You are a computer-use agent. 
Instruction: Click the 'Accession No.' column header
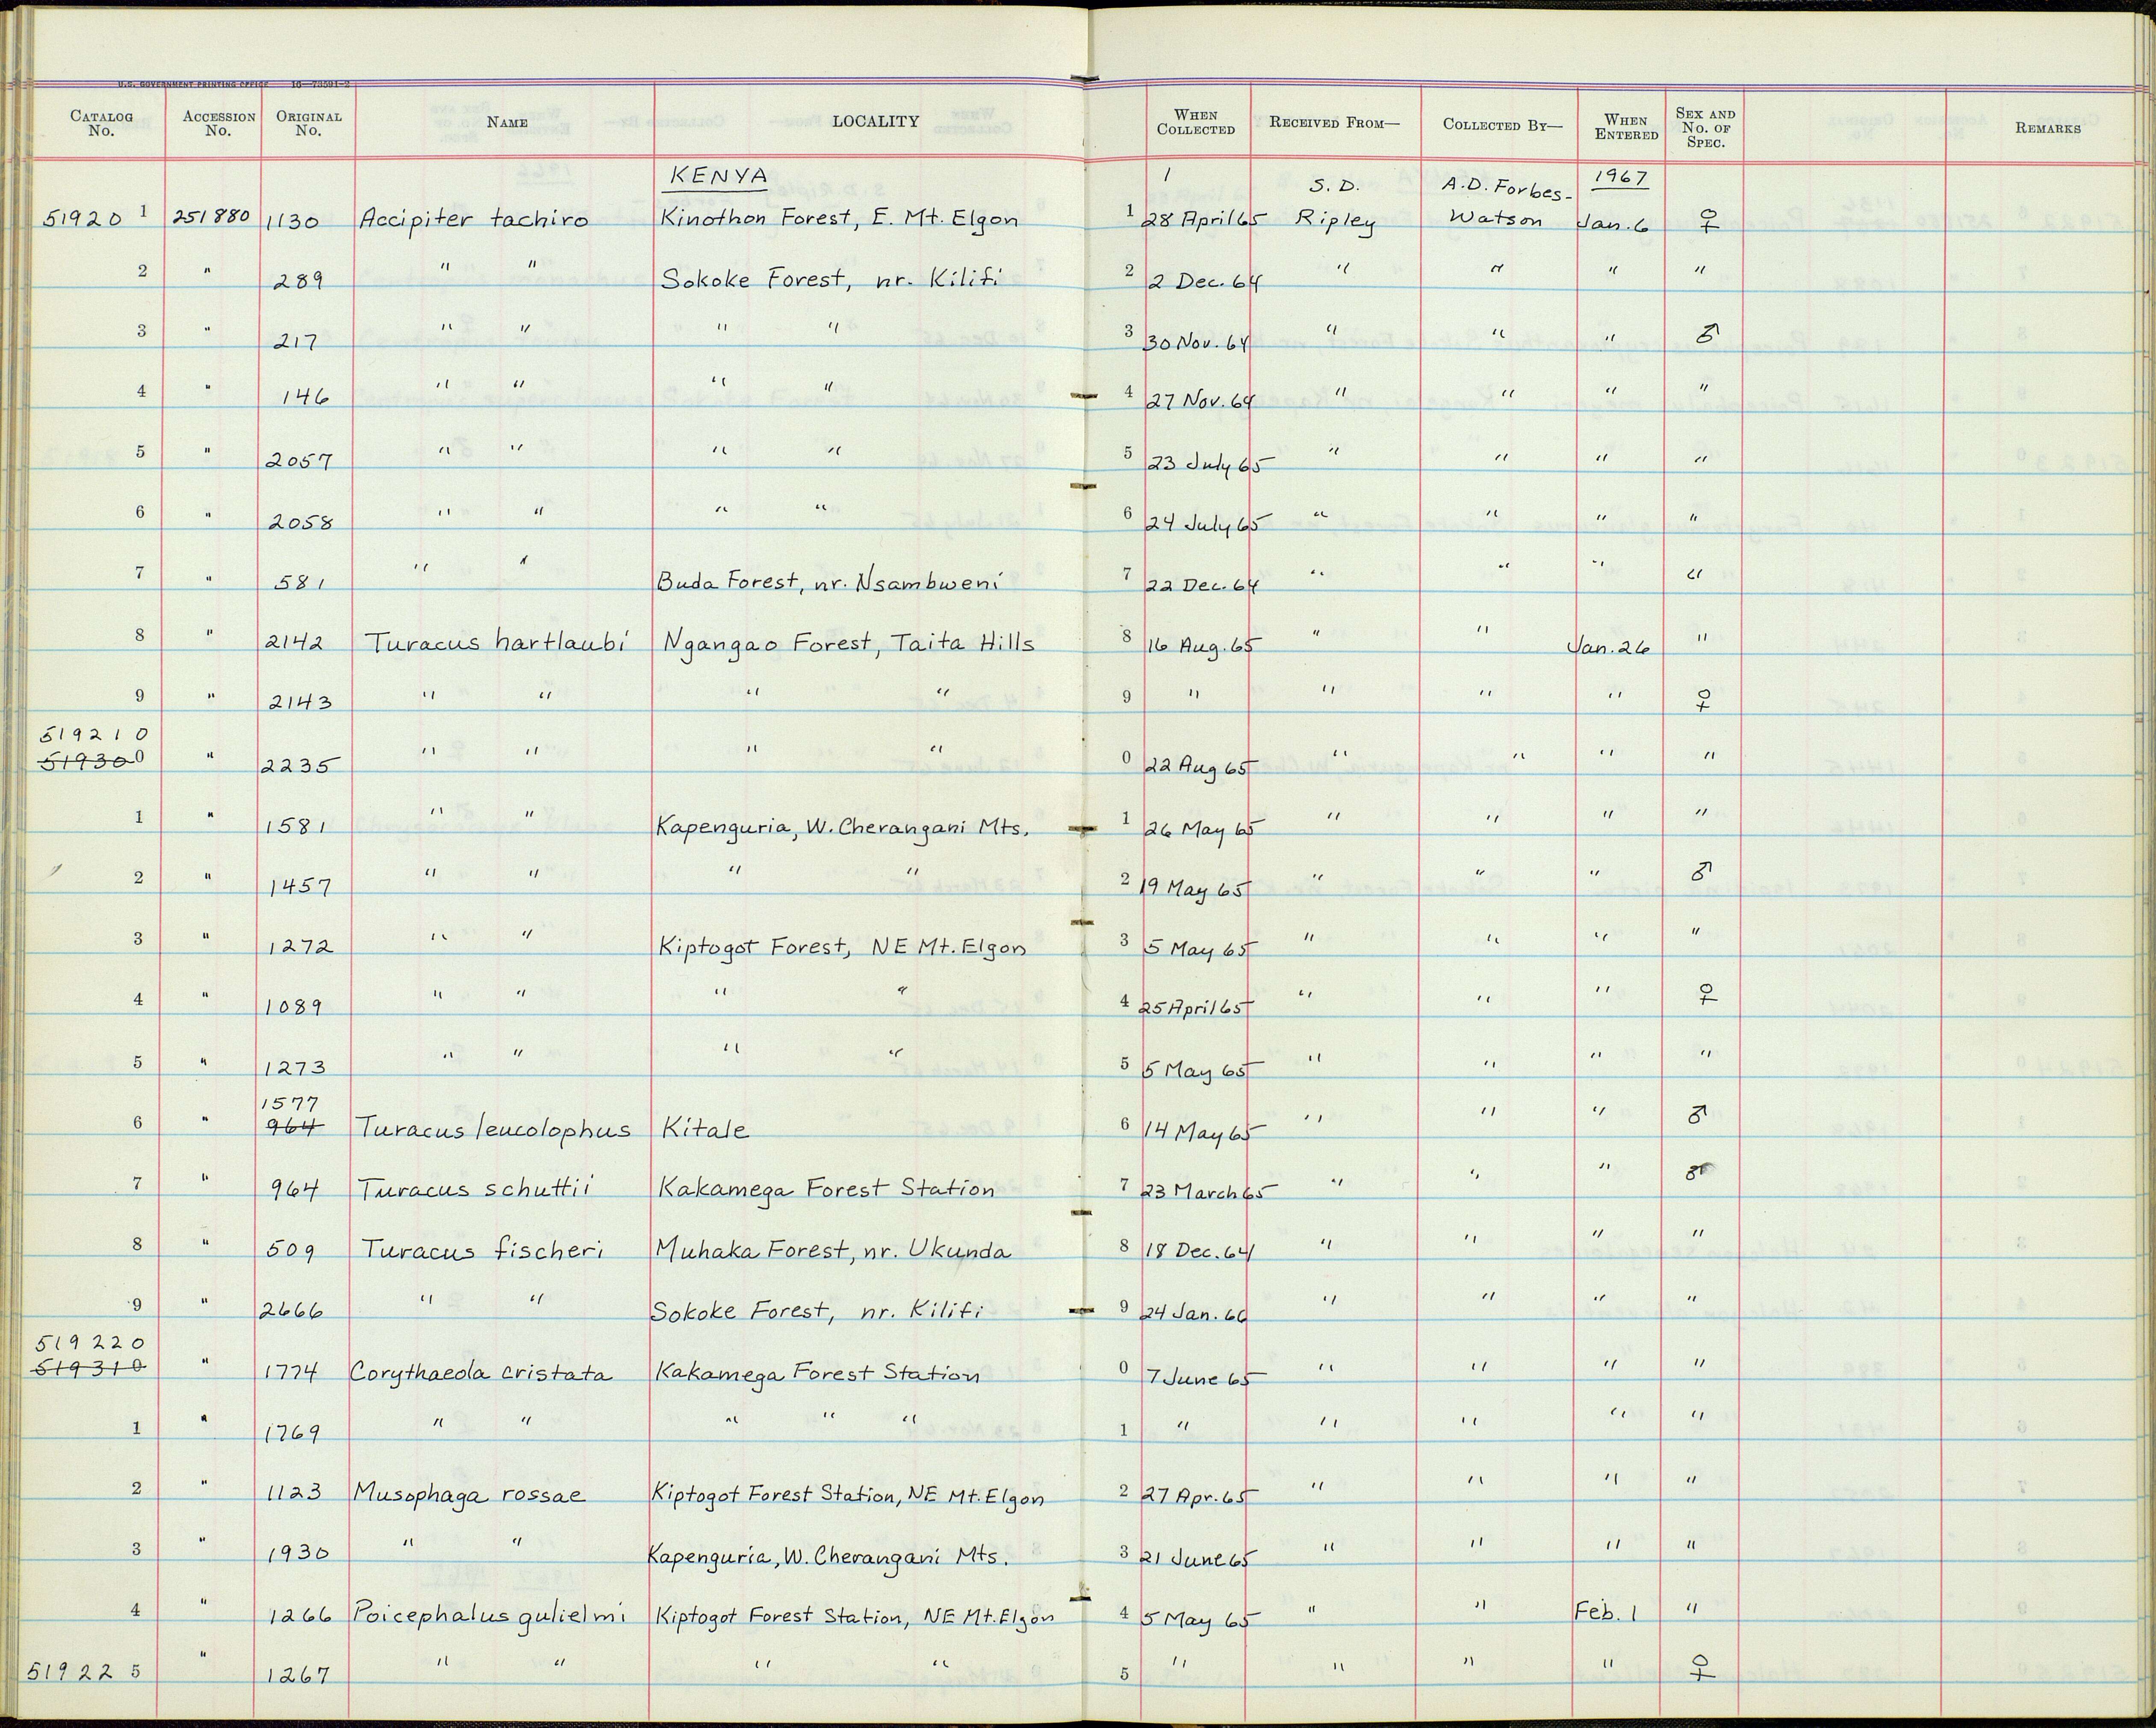pyautogui.click(x=218, y=123)
